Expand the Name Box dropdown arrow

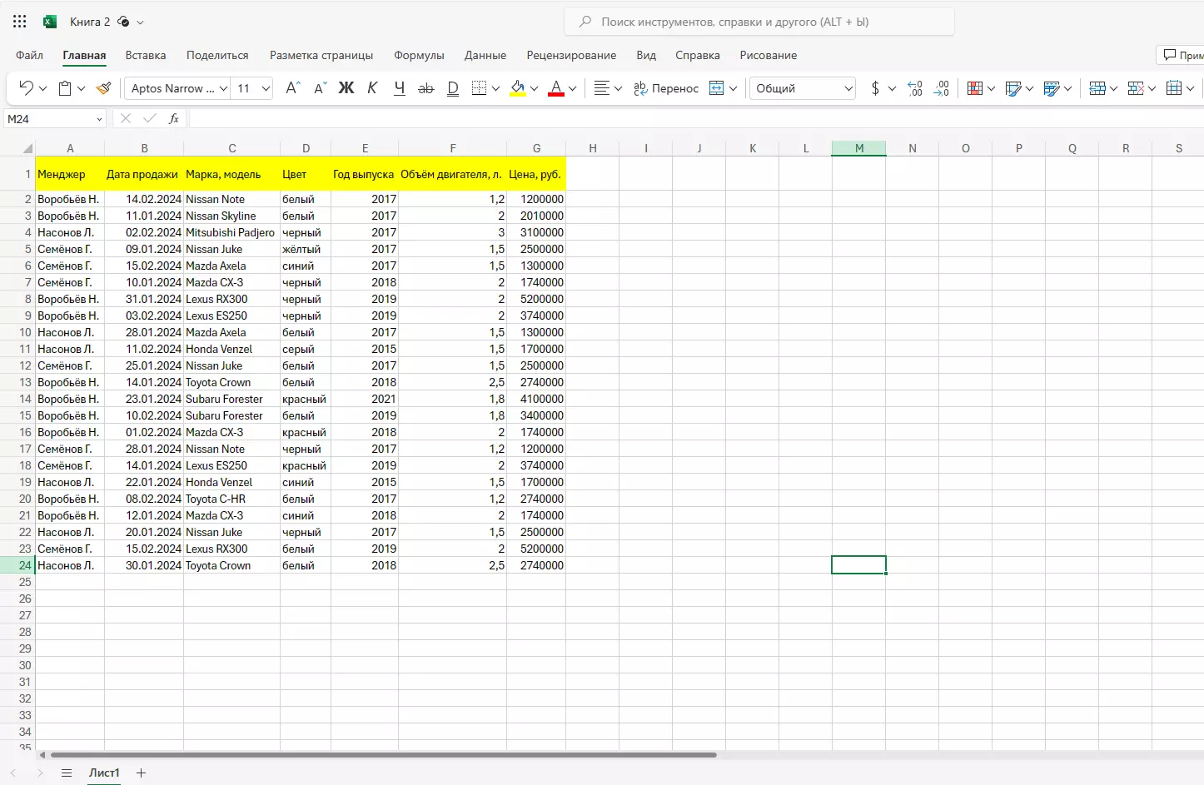(99, 119)
